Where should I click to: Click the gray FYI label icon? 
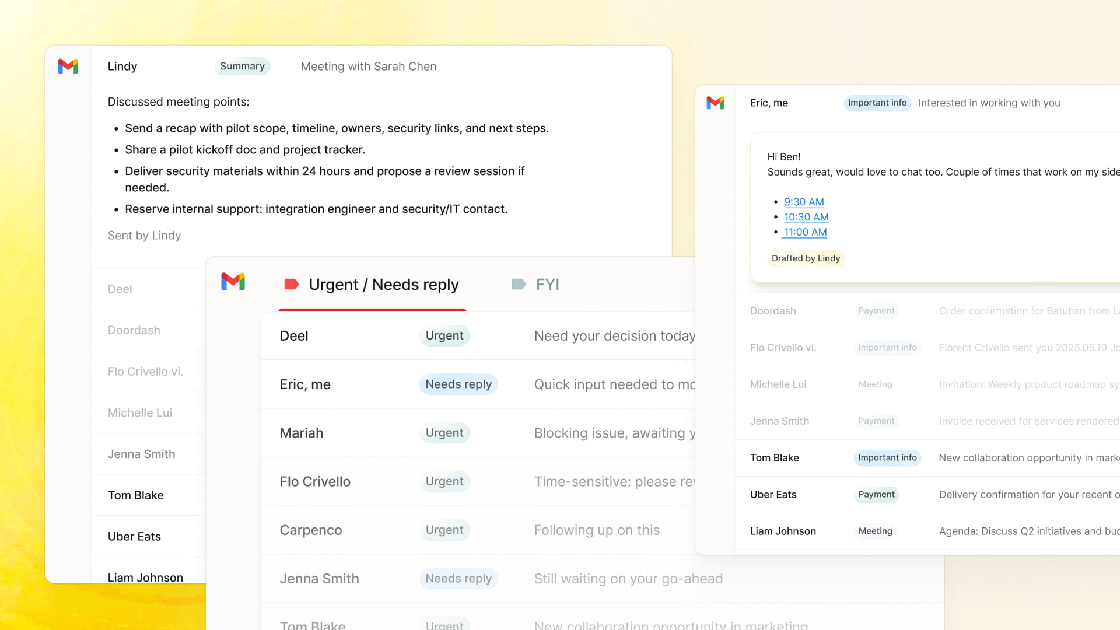pos(518,285)
